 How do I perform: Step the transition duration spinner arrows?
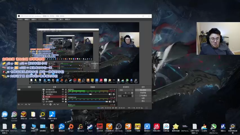coord(132,96)
